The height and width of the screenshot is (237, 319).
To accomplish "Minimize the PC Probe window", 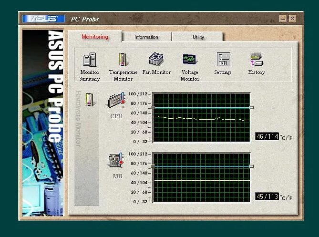I will pyautogui.click(x=283, y=19).
